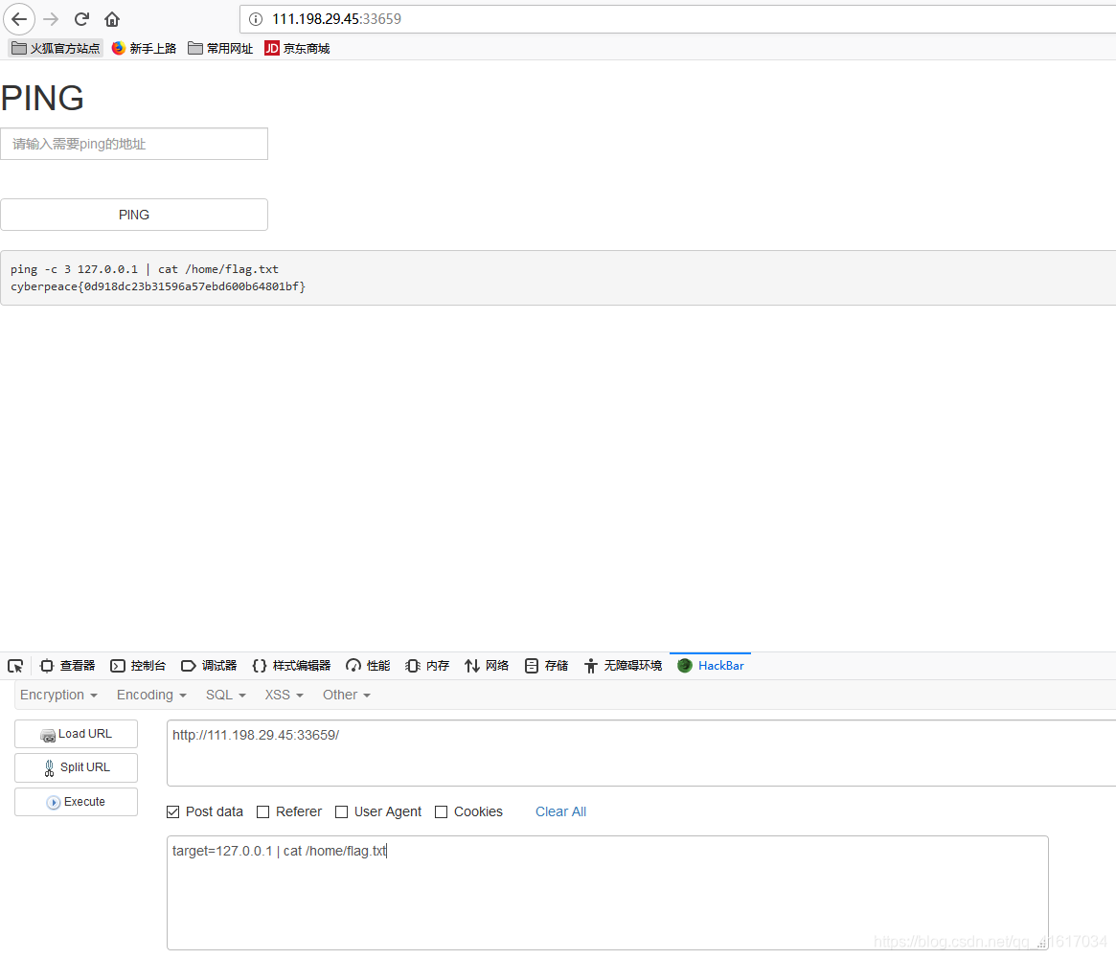Screen dimensions: 1116x959
Task: Open the 样式编辑器 style editor tab
Action: tap(291, 666)
